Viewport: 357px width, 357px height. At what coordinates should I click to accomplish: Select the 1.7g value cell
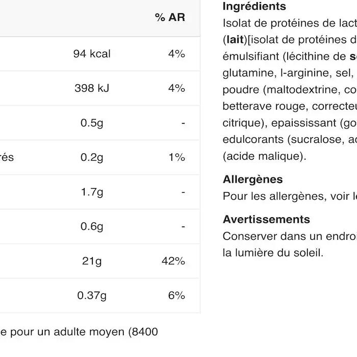[x=92, y=192]
